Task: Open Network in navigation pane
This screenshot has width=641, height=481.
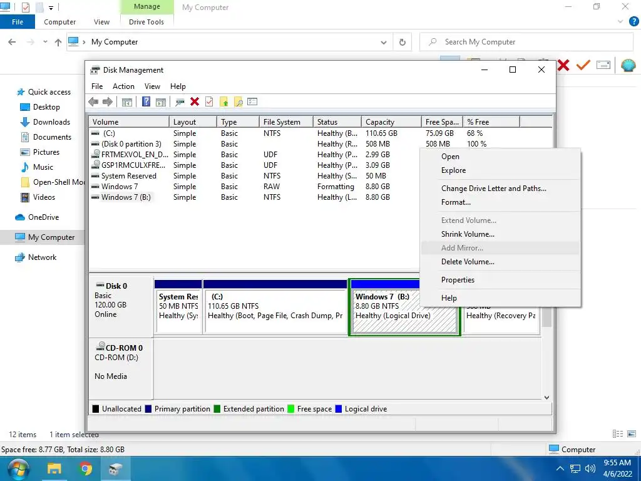Action: [42, 257]
